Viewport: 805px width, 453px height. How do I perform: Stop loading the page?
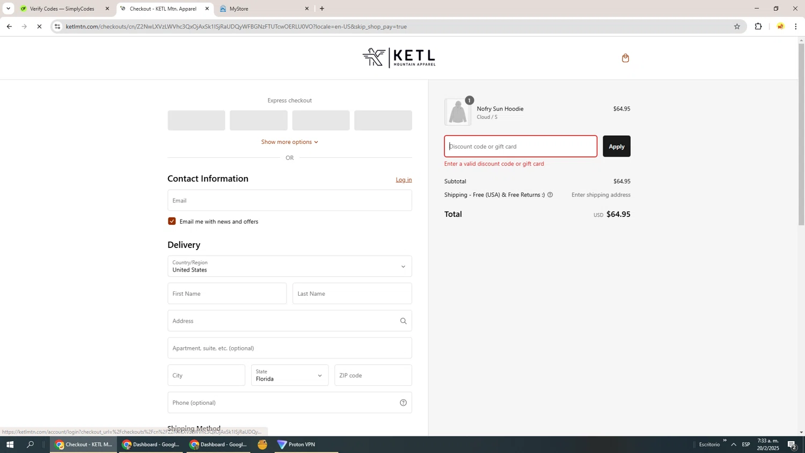coord(39,26)
